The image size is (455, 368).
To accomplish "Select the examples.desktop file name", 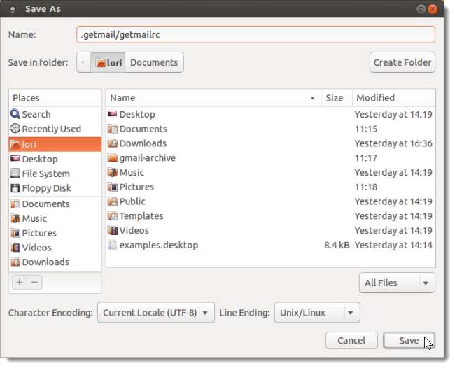I will (x=159, y=245).
